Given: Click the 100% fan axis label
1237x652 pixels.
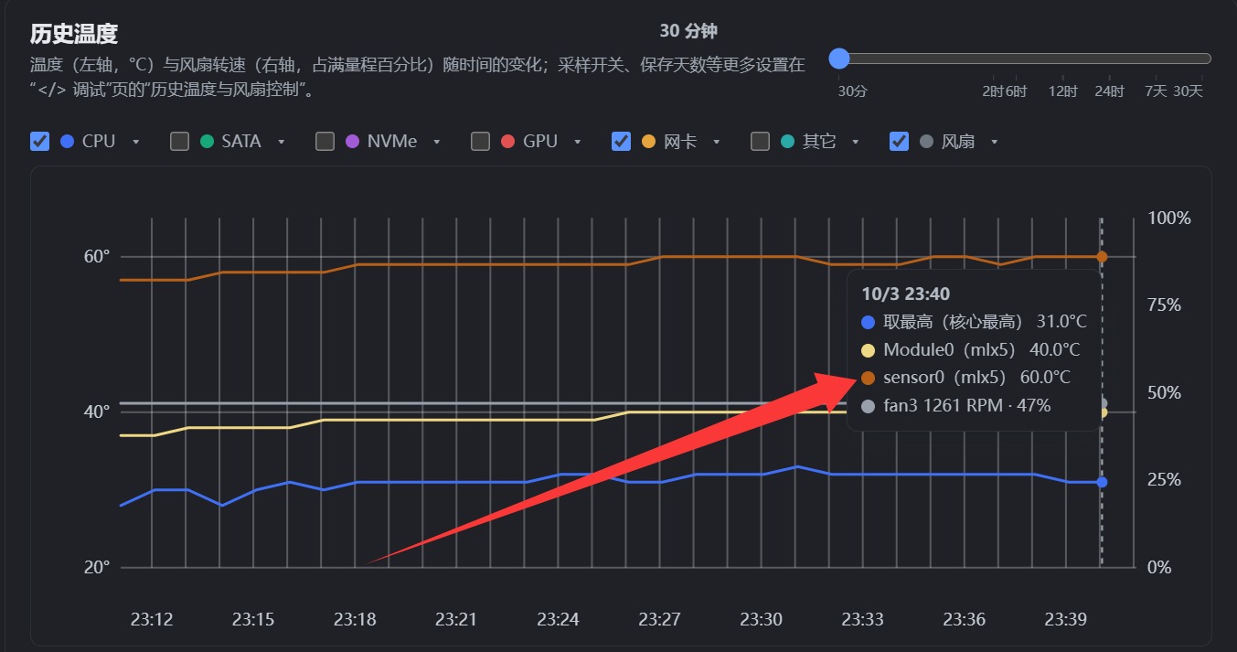Looking at the screenshot, I should 1169,219.
